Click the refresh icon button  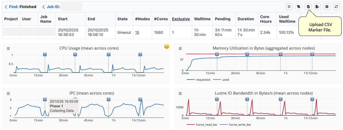point(336,7)
